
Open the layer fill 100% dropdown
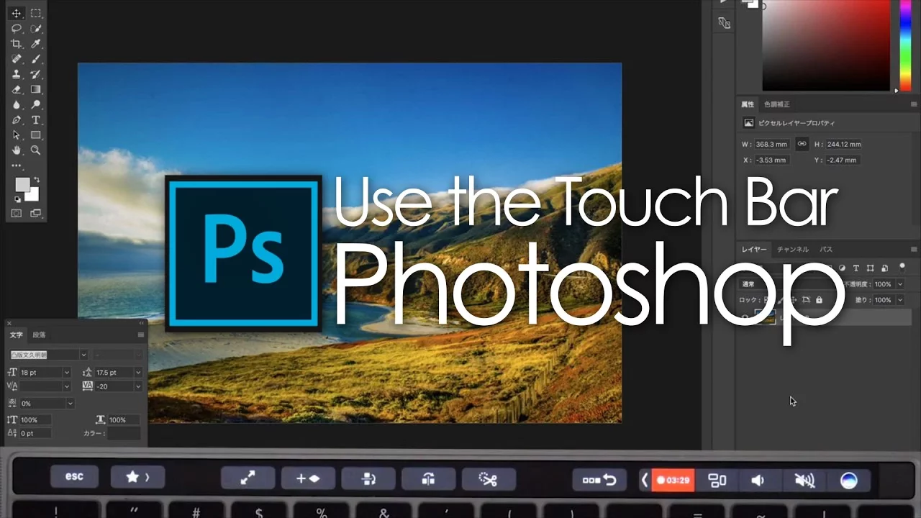tap(899, 300)
